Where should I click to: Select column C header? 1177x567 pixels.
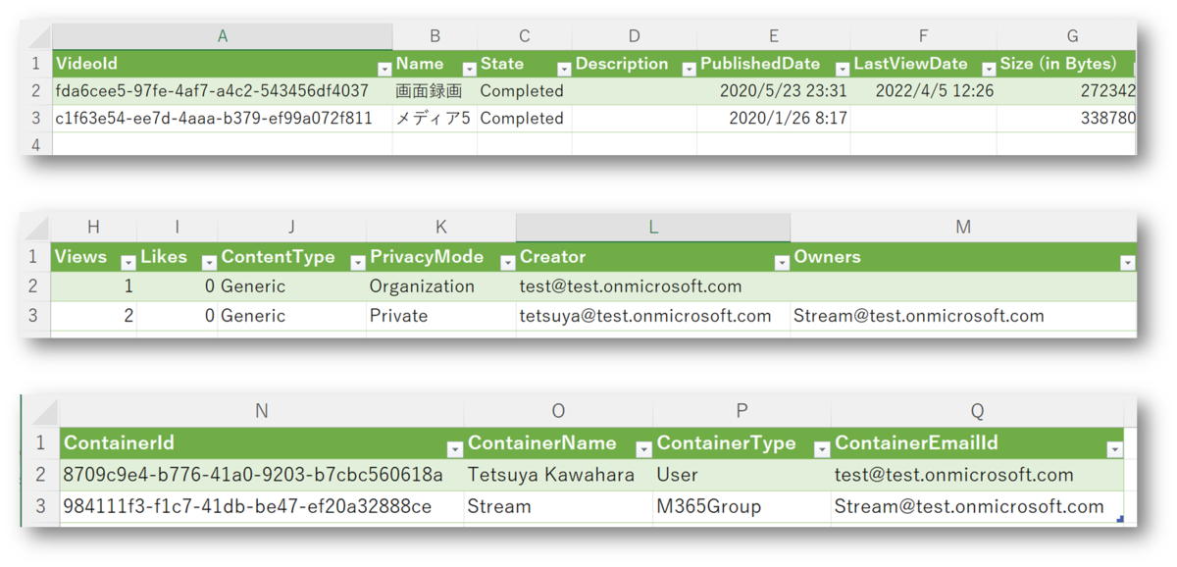524,36
